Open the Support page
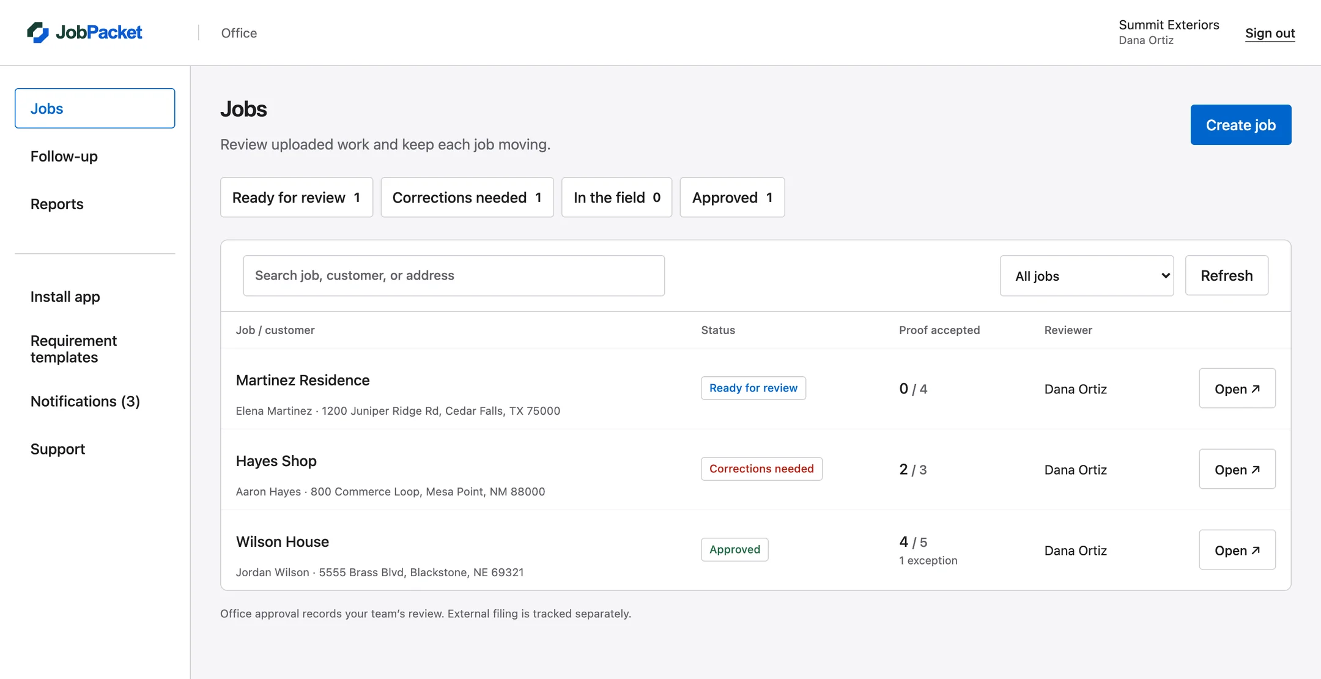The width and height of the screenshot is (1321, 679). 57,449
